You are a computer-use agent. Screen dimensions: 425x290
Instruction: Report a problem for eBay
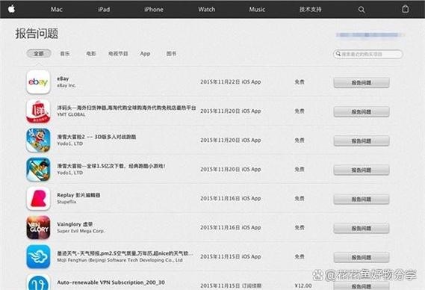point(362,83)
